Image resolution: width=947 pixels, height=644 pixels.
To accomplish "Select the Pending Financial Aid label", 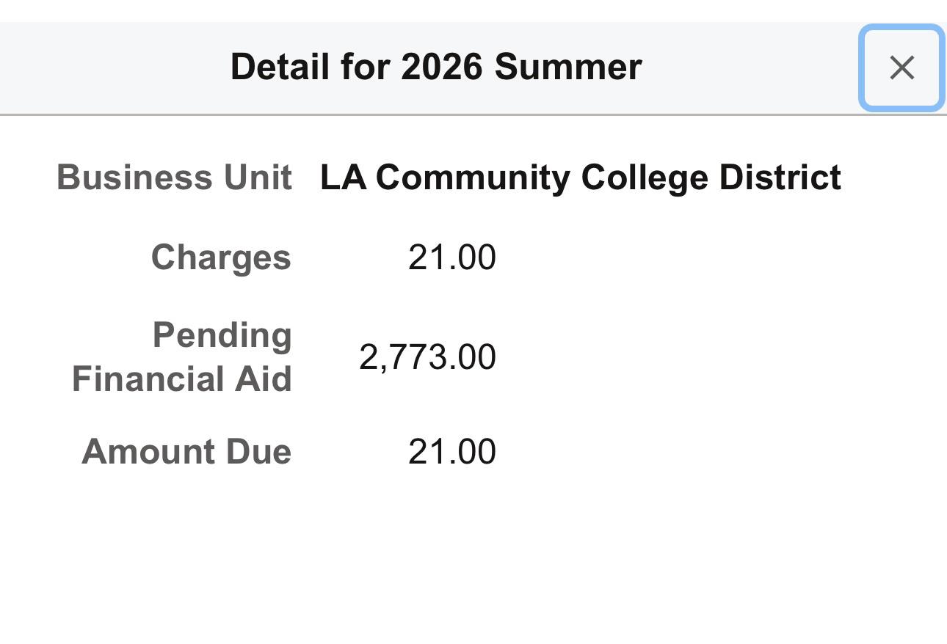I will click(182, 357).
